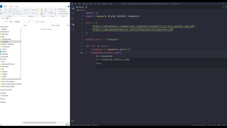The width and height of the screenshot is (227, 128).
Task: Select Creative Cloud Files in navigation pane
Action: (6, 90)
